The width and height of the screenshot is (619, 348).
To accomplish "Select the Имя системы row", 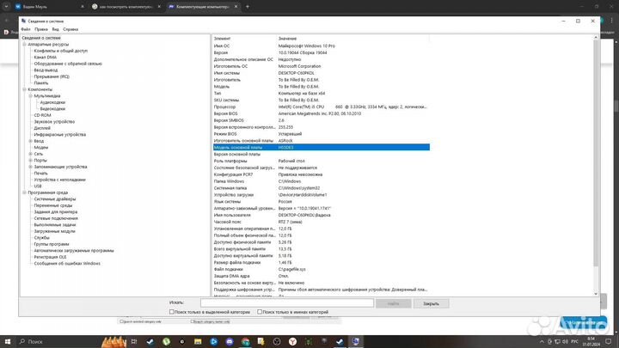I will click(322, 73).
